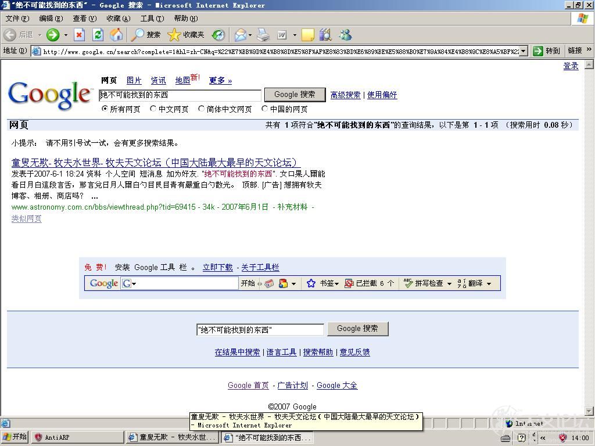Click the spell check (拼写检查) icon
The width and height of the screenshot is (595, 446).
(408, 283)
